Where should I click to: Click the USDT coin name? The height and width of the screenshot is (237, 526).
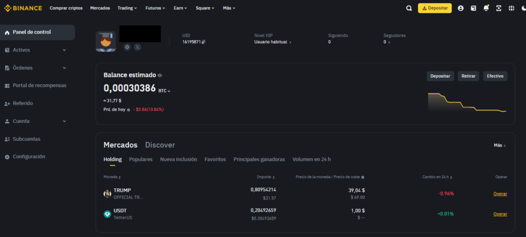point(120,210)
